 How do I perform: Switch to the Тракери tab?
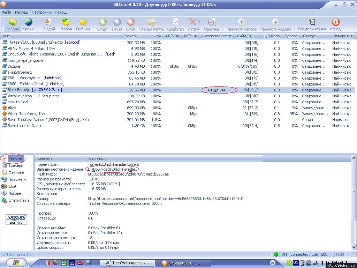pos(16,165)
